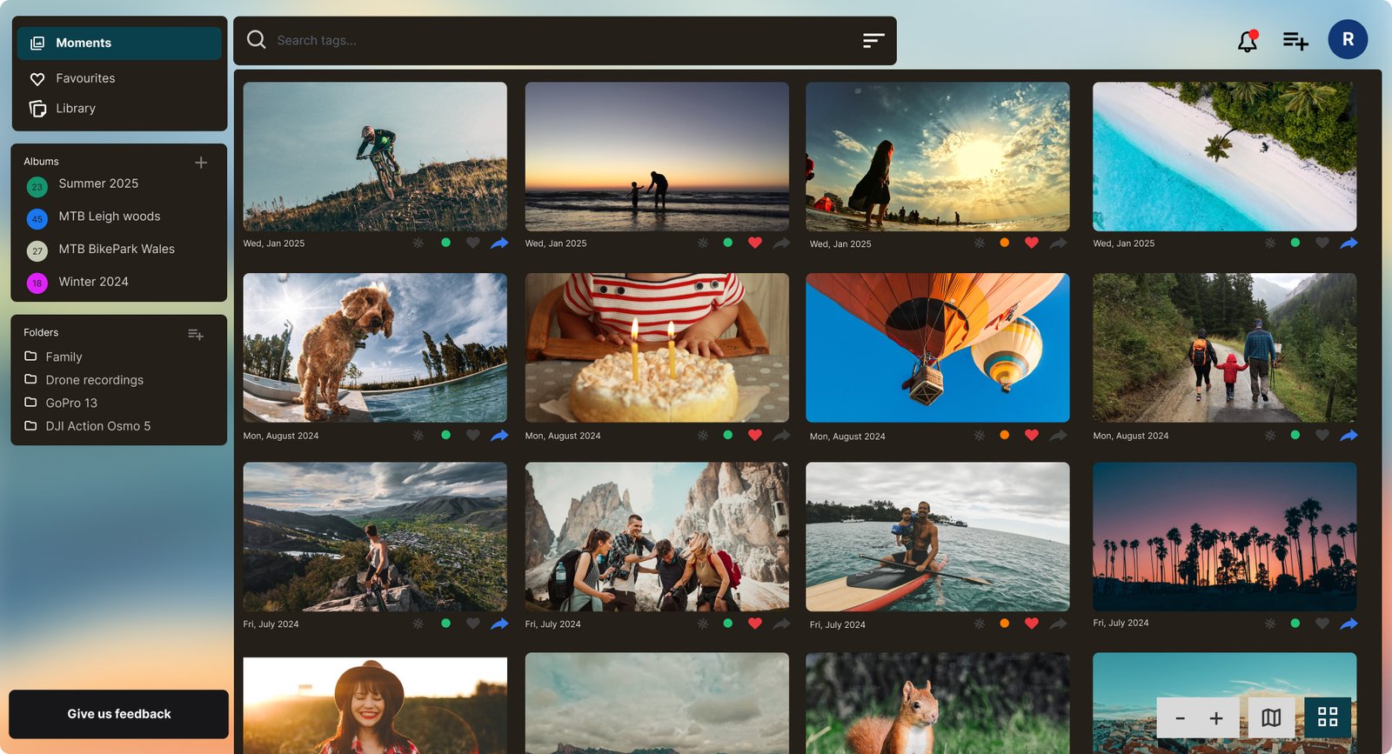Viewport: 1392px width, 754px height.
Task: Open effects icon on mountain biker photo
Action: 418,244
